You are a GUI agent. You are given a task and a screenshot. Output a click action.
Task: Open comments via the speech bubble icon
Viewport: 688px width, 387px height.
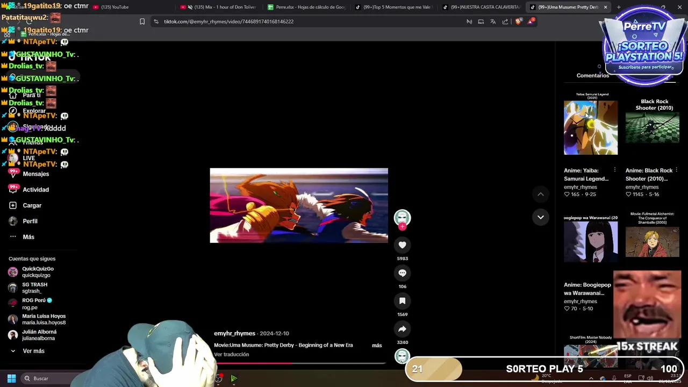tap(402, 273)
